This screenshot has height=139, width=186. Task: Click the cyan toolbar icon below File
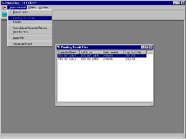click(4, 15)
